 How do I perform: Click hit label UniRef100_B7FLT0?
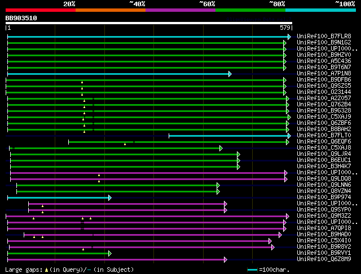coord(324,136)
